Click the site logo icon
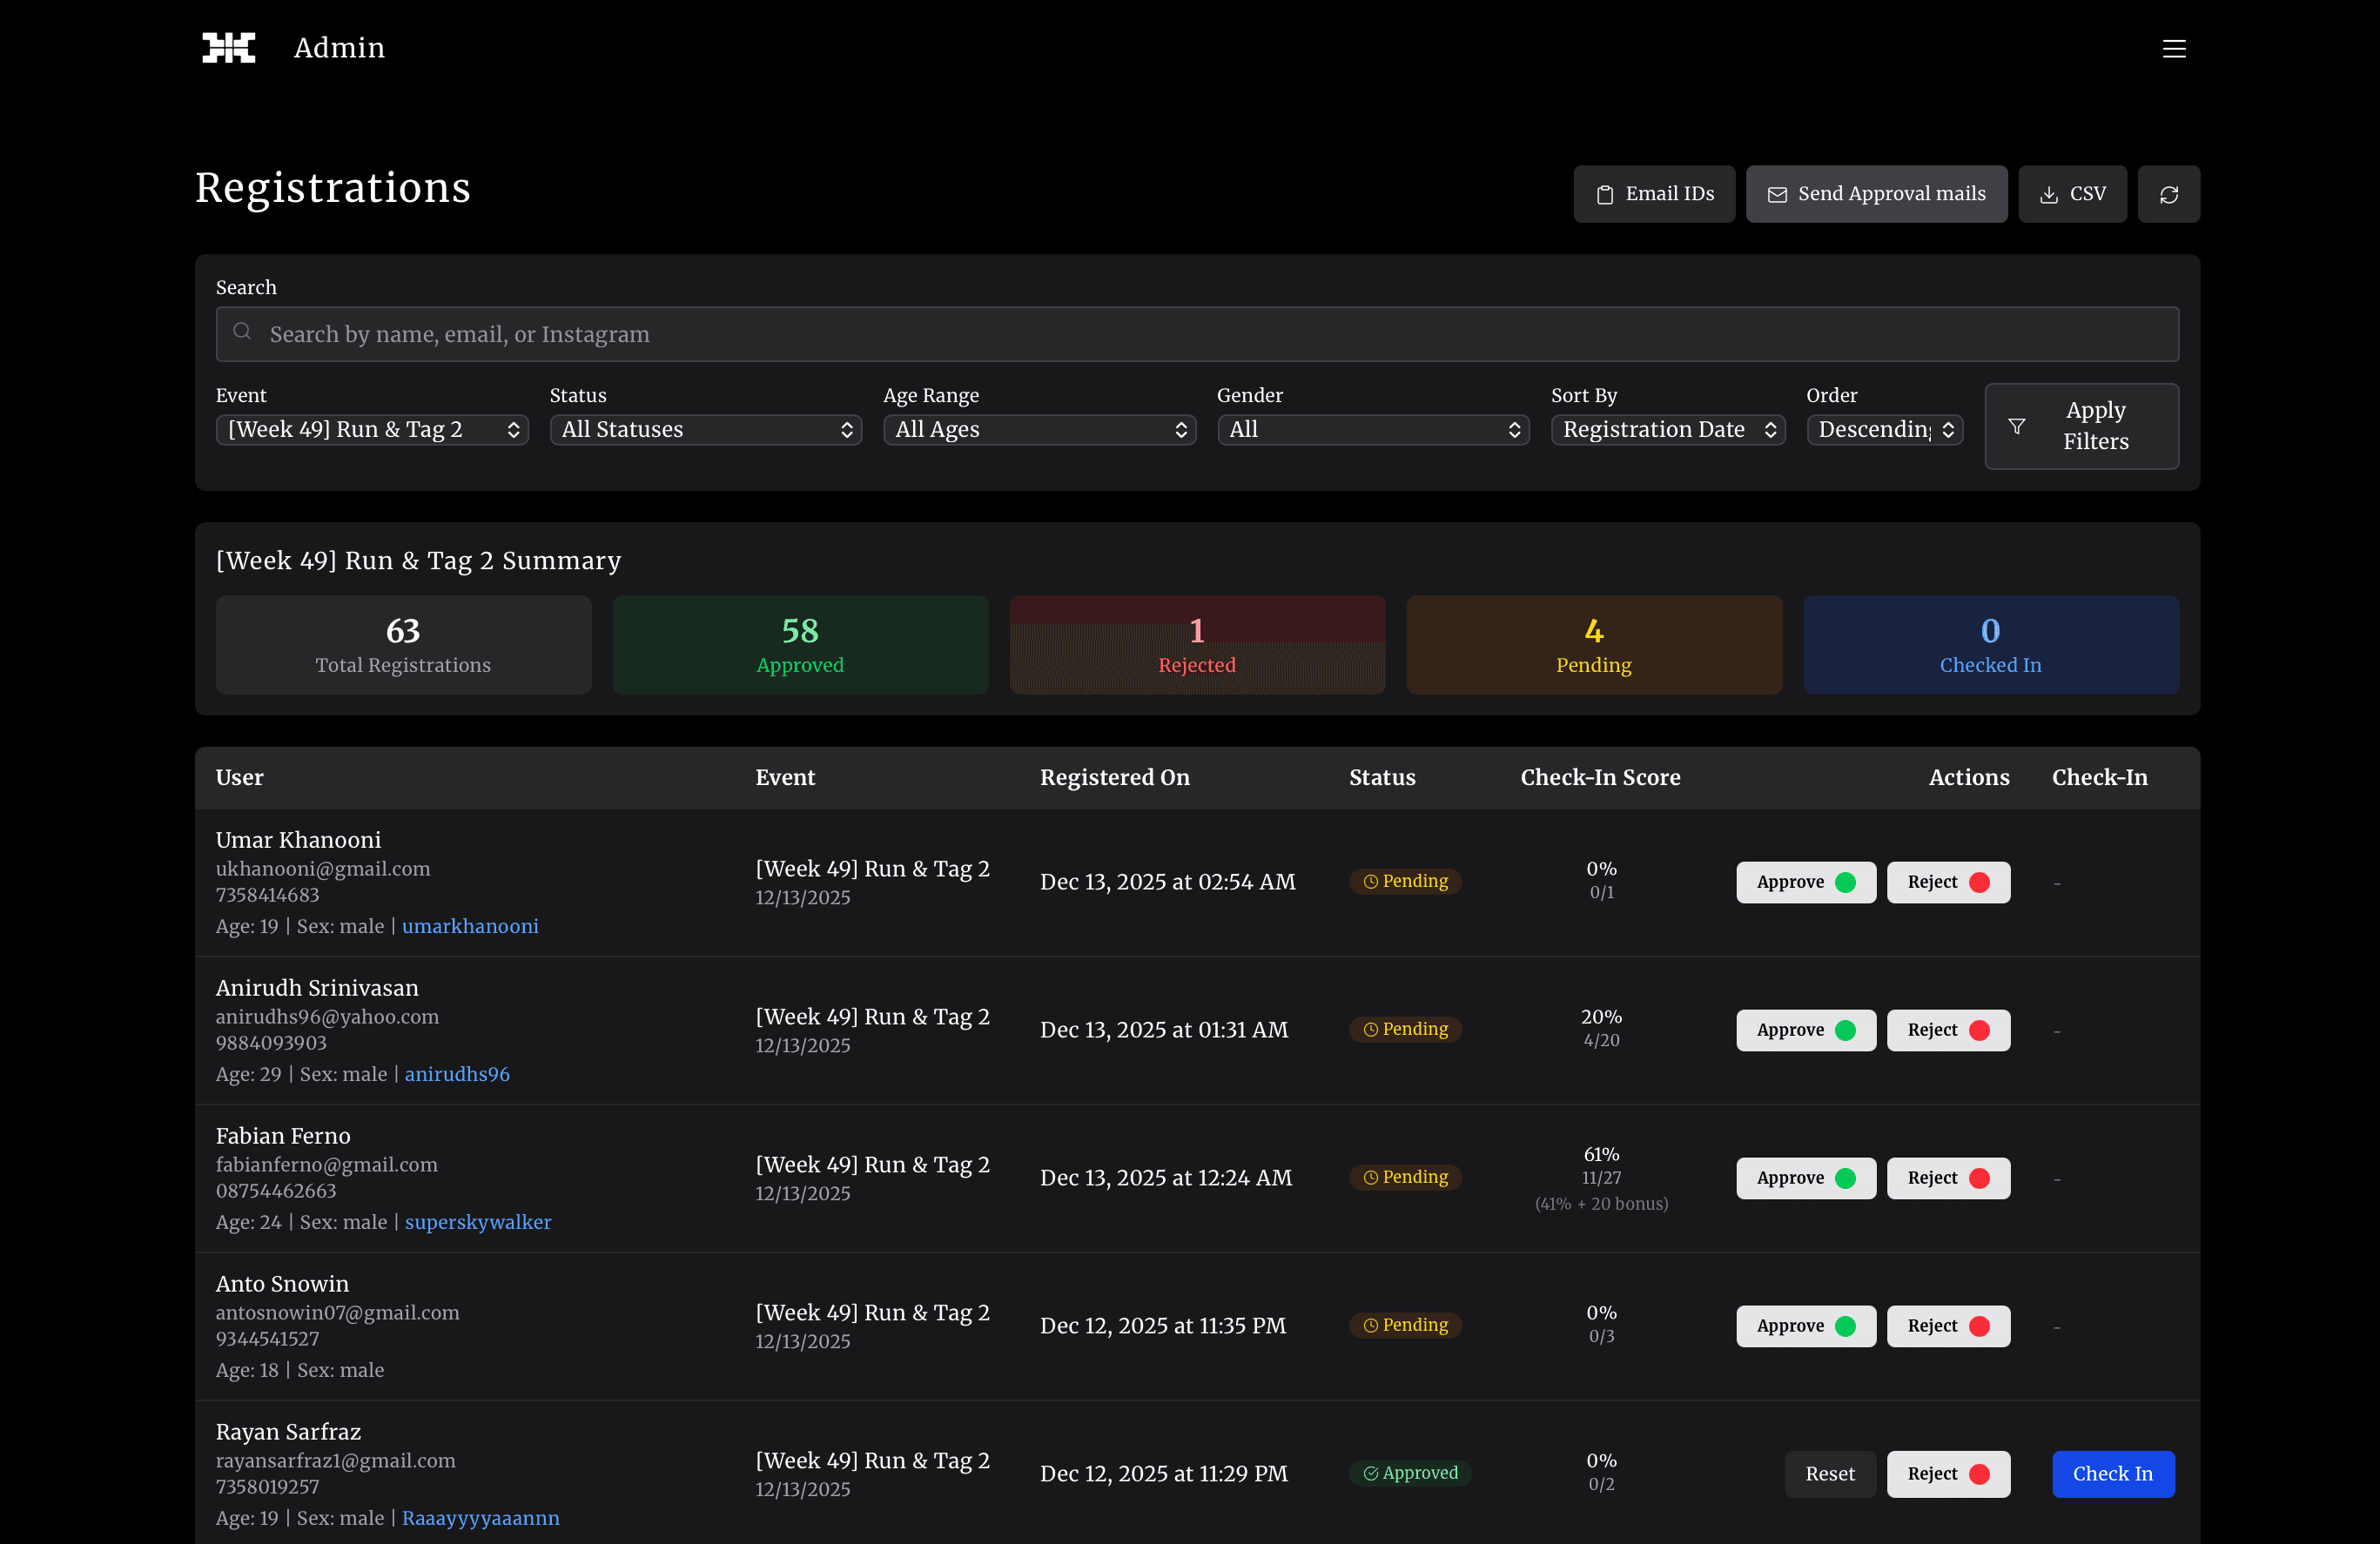The height and width of the screenshot is (1544, 2380). pyautogui.click(x=229, y=48)
